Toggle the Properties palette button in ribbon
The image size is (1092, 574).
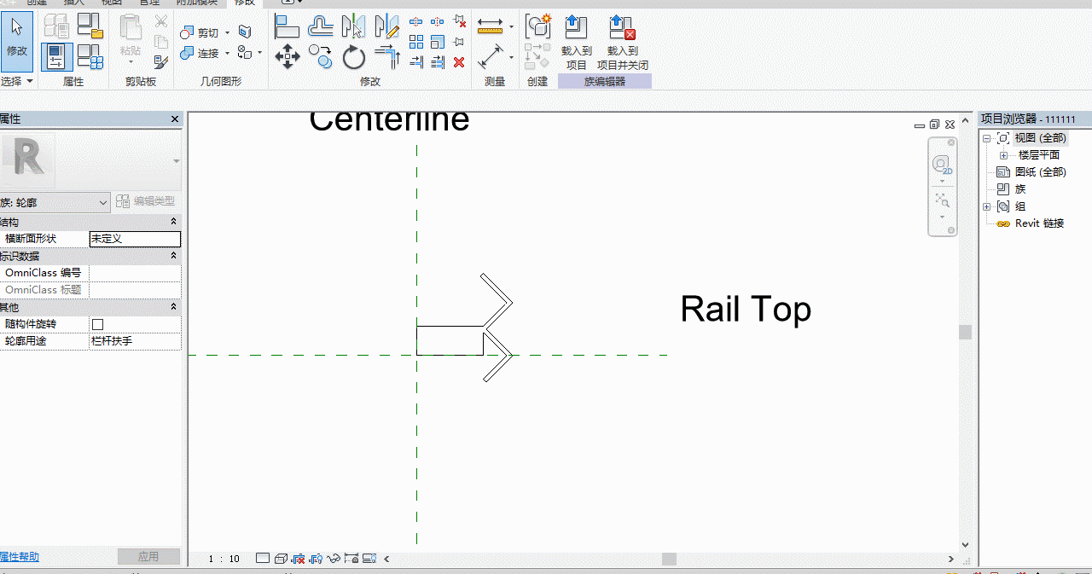57,57
